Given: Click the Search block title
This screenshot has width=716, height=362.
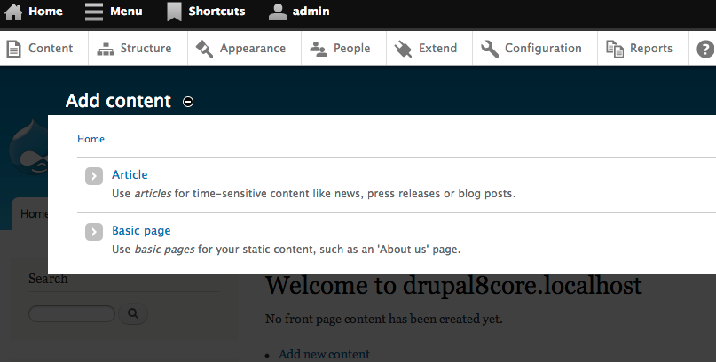Looking at the screenshot, I should [x=48, y=279].
